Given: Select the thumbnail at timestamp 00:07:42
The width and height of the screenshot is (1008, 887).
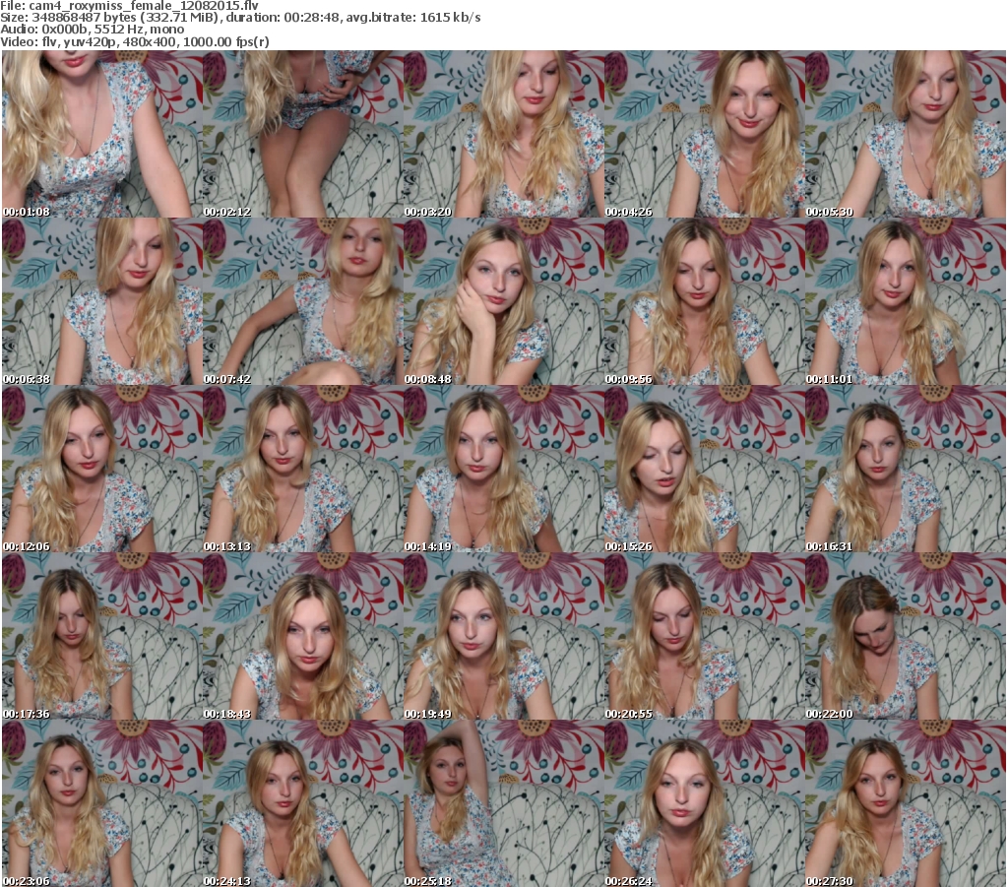Looking at the screenshot, I should (x=303, y=301).
